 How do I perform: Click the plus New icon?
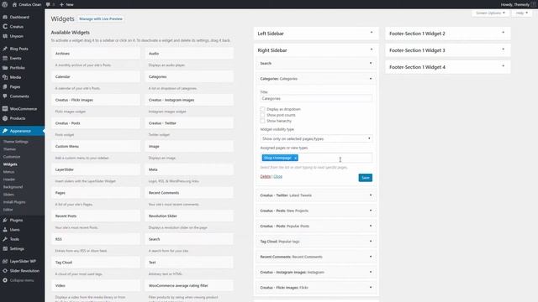point(61,4)
